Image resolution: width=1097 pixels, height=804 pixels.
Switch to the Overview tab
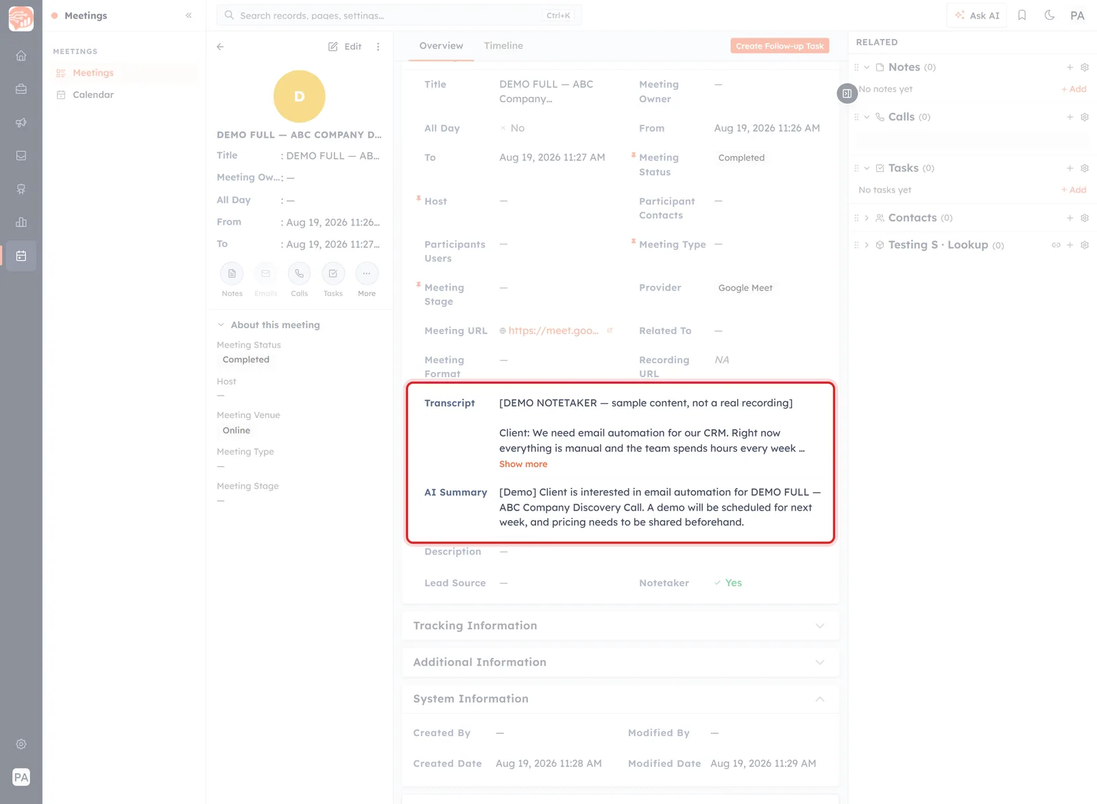tap(441, 46)
